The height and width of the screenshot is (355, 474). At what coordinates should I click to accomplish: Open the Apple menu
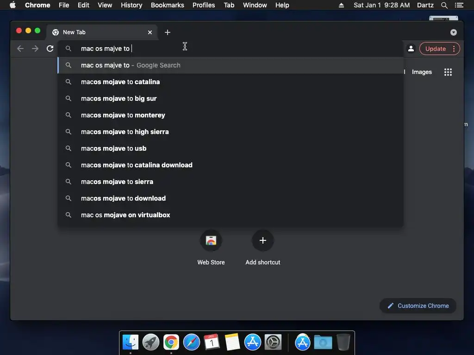coord(12,5)
